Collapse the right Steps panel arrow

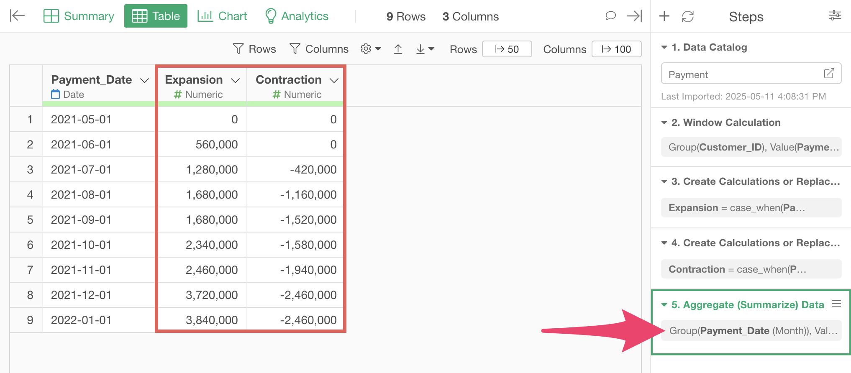point(634,16)
